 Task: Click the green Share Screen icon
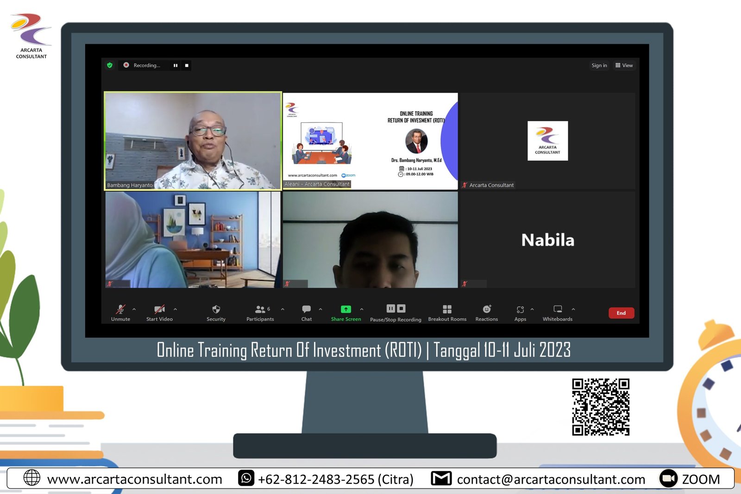click(x=346, y=309)
